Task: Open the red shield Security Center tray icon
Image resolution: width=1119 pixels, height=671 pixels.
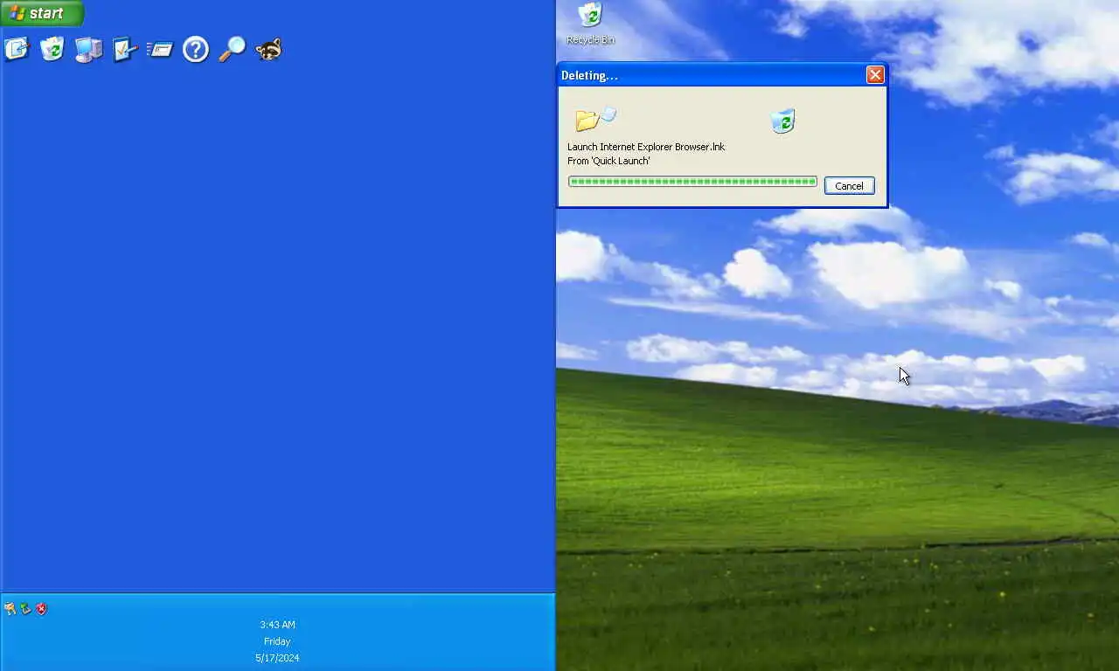Action: pos(41,609)
